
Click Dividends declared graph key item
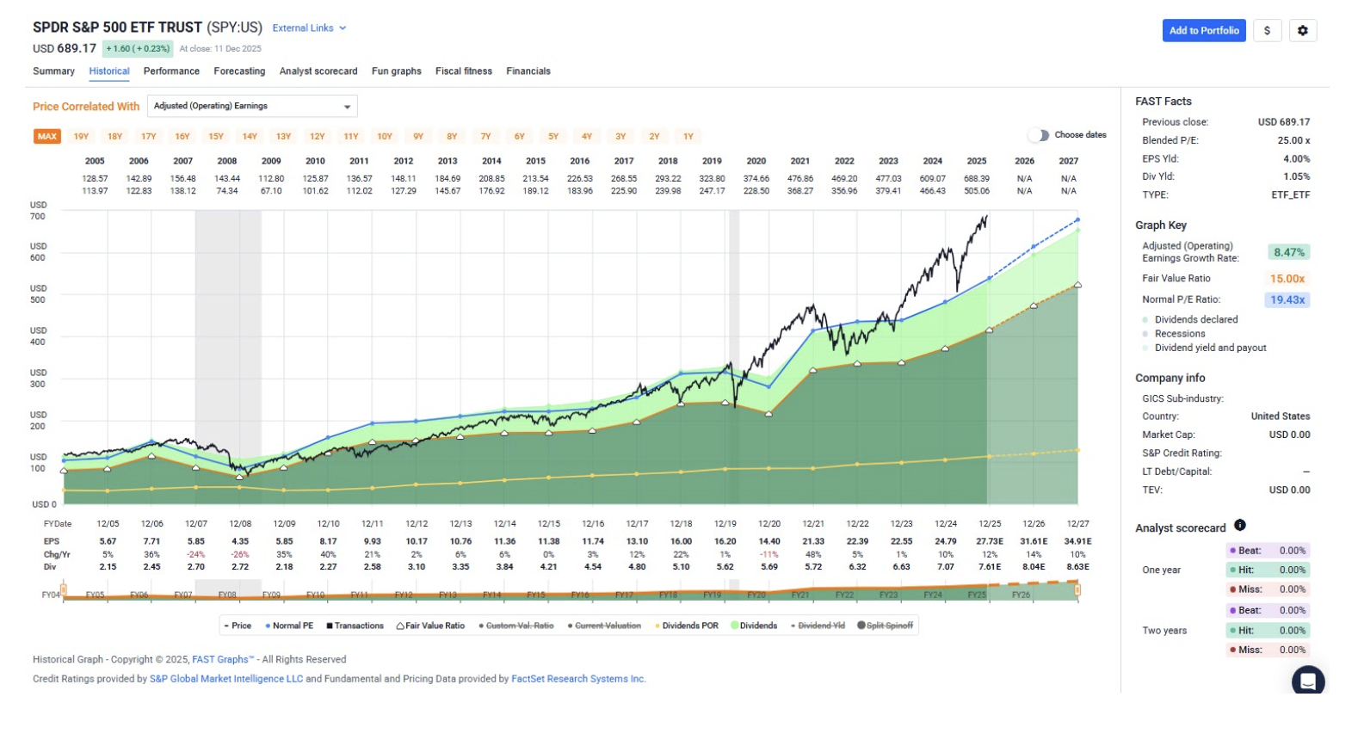tap(1190, 319)
